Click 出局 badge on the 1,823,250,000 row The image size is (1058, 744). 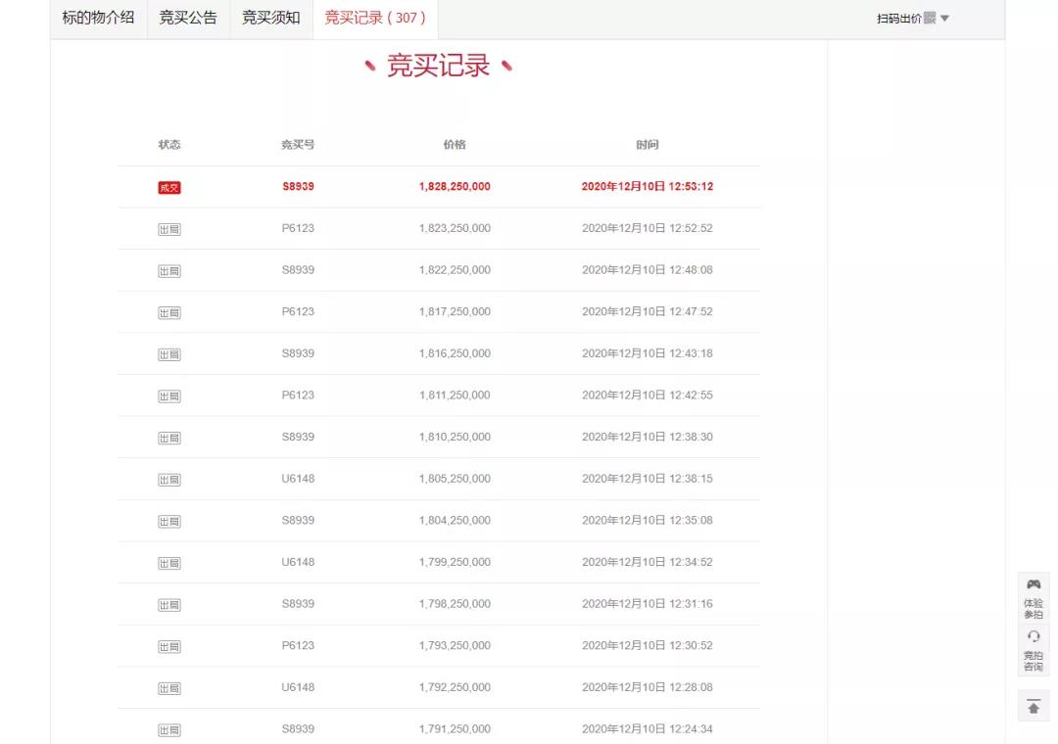click(169, 229)
